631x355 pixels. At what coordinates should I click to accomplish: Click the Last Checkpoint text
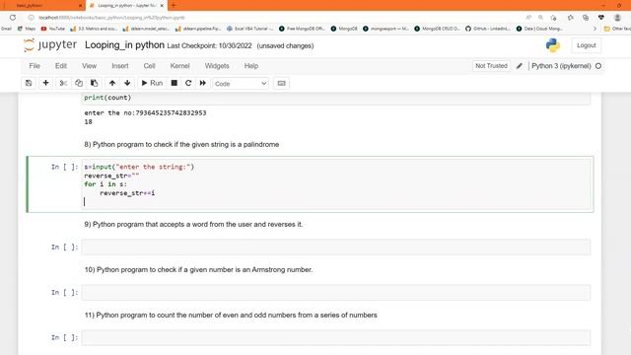pos(209,46)
